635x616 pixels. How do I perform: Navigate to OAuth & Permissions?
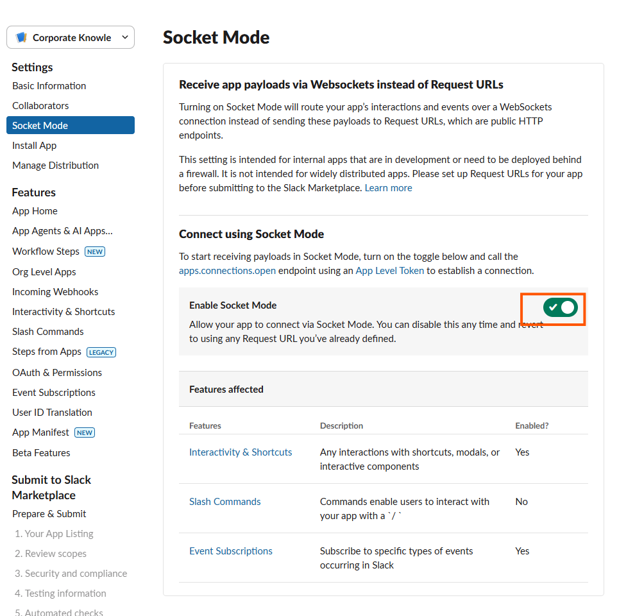(57, 373)
